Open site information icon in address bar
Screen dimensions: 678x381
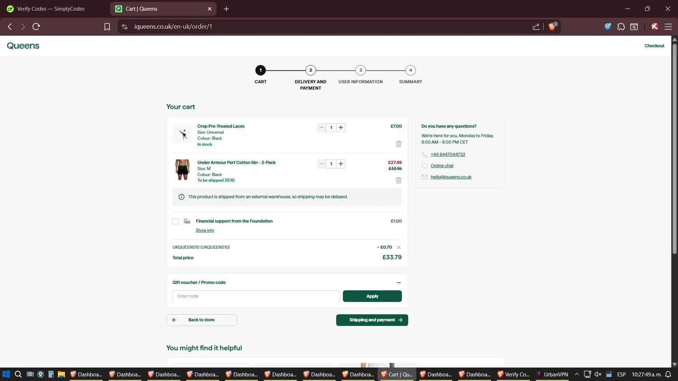125,27
